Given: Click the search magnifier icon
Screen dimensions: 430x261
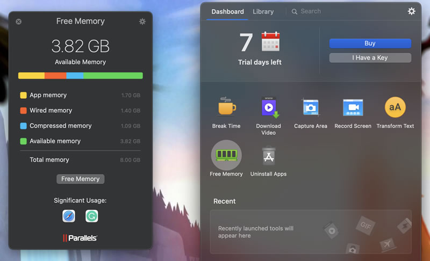Looking at the screenshot, I should (x=294, y=11).
